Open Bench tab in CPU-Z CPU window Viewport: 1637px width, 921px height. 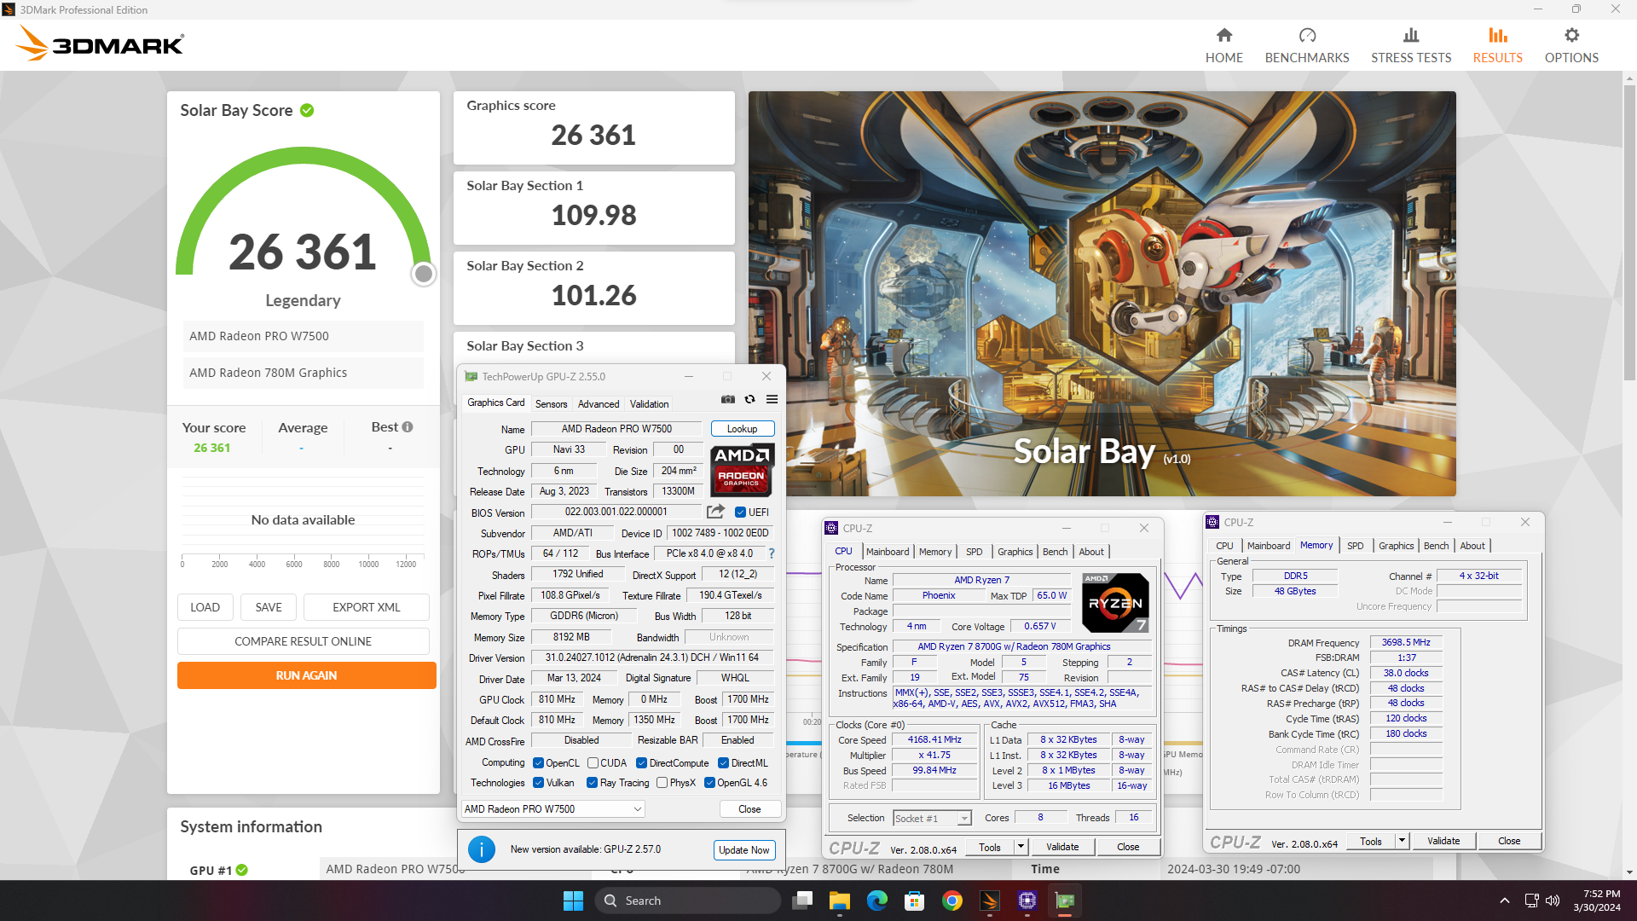[1055, 552]
